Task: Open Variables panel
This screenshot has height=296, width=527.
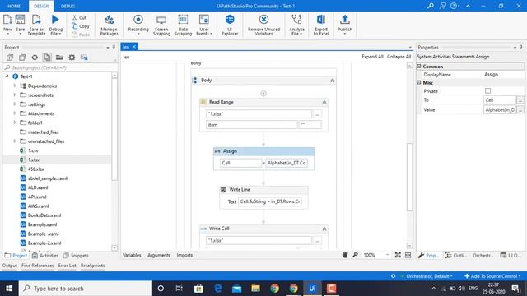Action: (132, 255)
